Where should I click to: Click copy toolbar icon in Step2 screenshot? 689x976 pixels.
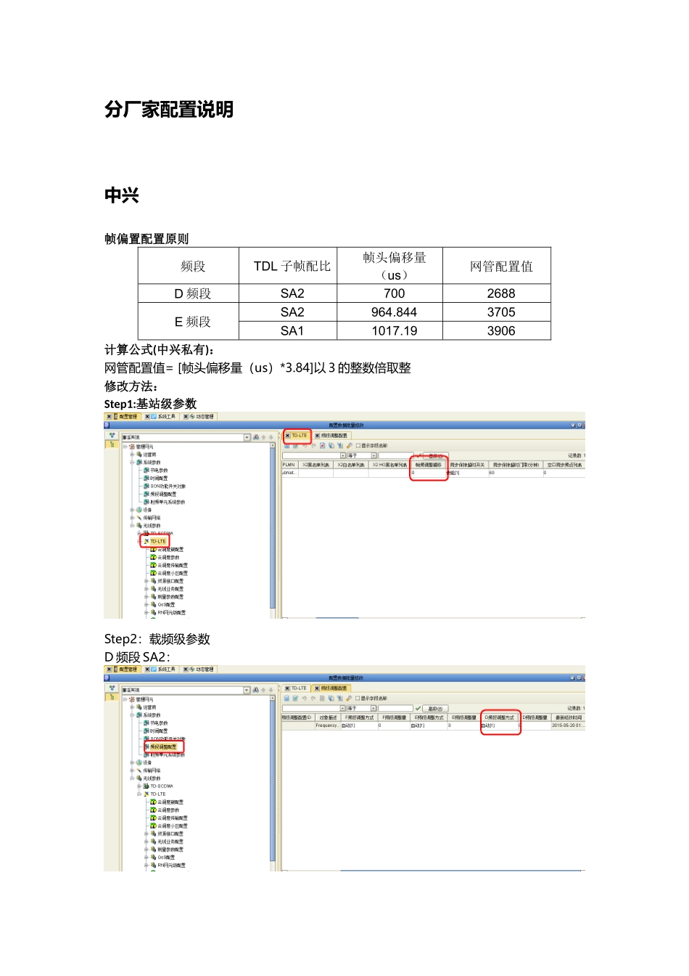pyautogui.click(x=331, y=698)
